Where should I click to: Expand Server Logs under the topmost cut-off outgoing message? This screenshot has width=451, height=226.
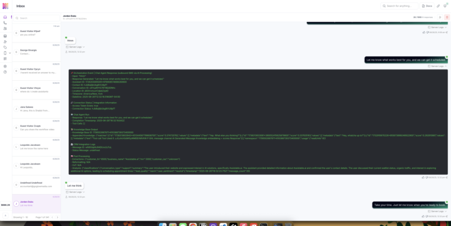pyautogui.click(x=437, y=28)
